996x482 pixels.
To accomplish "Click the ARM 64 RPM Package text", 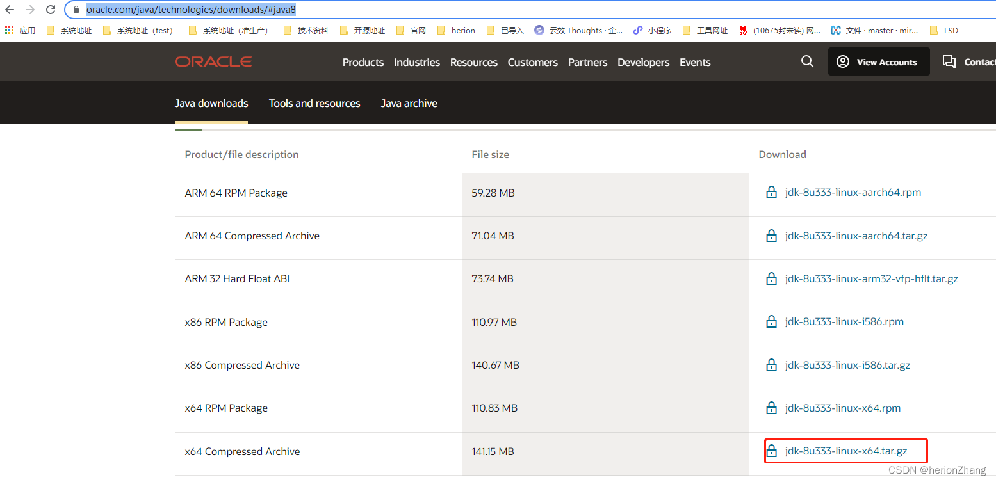I will click(236, 193).
